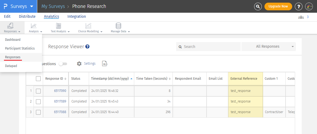This screenshot has width=317, height=134.
Task: Click the Upgrade Now button
Action: pyautogui.click(x=278, y=6)
